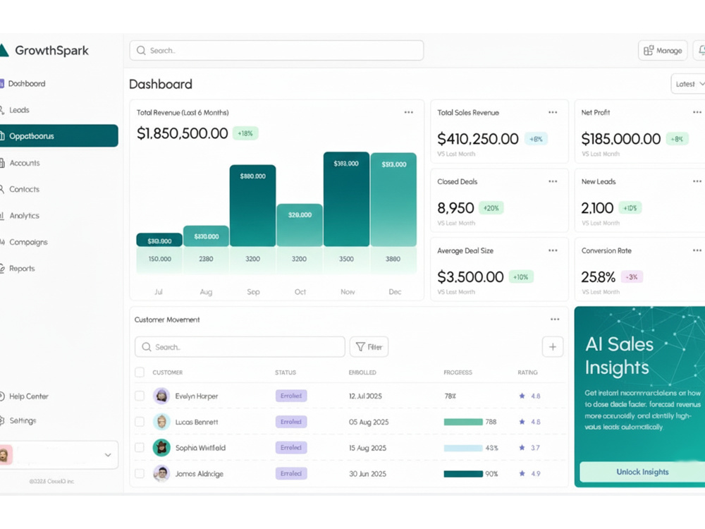The width and height of the screenshot is (705, 529).
Task: Open options menu on Average Deal Size card
Action: click(x=553, y=250)
